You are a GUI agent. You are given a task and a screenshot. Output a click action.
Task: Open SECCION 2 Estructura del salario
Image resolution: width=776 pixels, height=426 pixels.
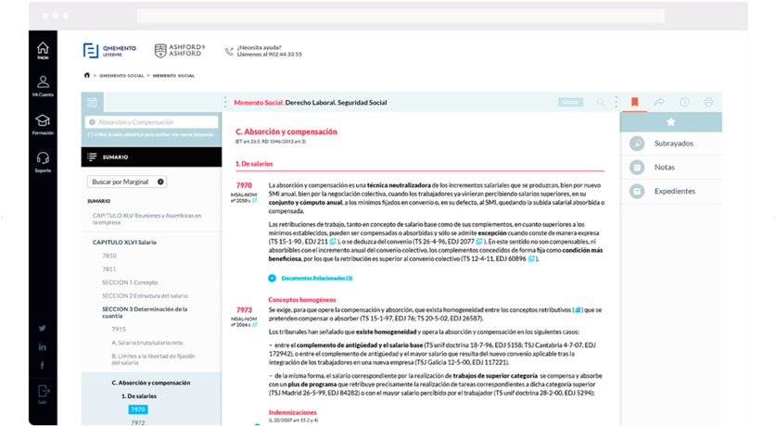pyautogui.click(x=145, y=295)
